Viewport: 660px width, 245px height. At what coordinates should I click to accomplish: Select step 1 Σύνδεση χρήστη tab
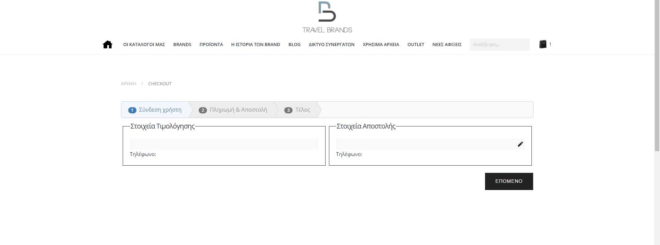point(155,110)
